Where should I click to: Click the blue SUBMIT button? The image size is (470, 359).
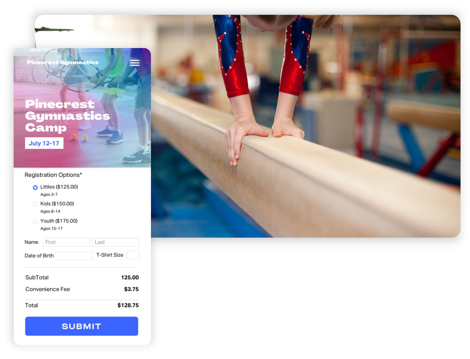pyautogui.click(x=82, y=326)
